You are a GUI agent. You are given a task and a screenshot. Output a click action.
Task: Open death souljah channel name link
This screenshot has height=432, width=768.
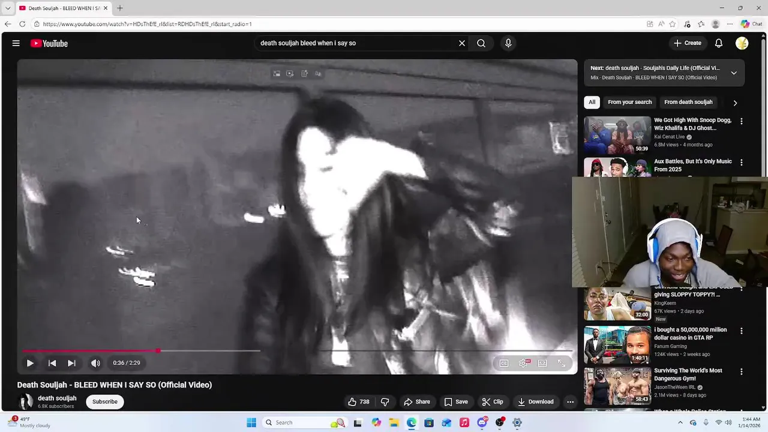point(57,398)
